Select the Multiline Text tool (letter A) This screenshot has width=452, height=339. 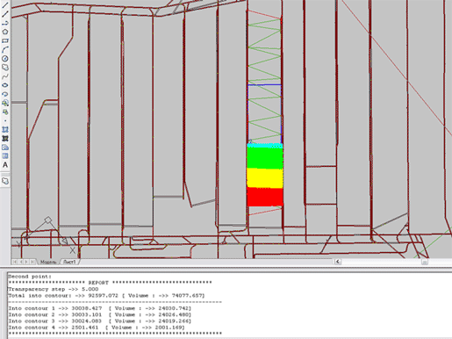[x=5, y=165]
